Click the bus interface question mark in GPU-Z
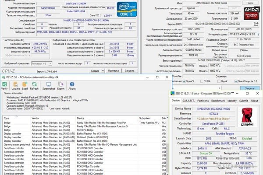This screenshot has height=175, width=263. coord(259,34)
